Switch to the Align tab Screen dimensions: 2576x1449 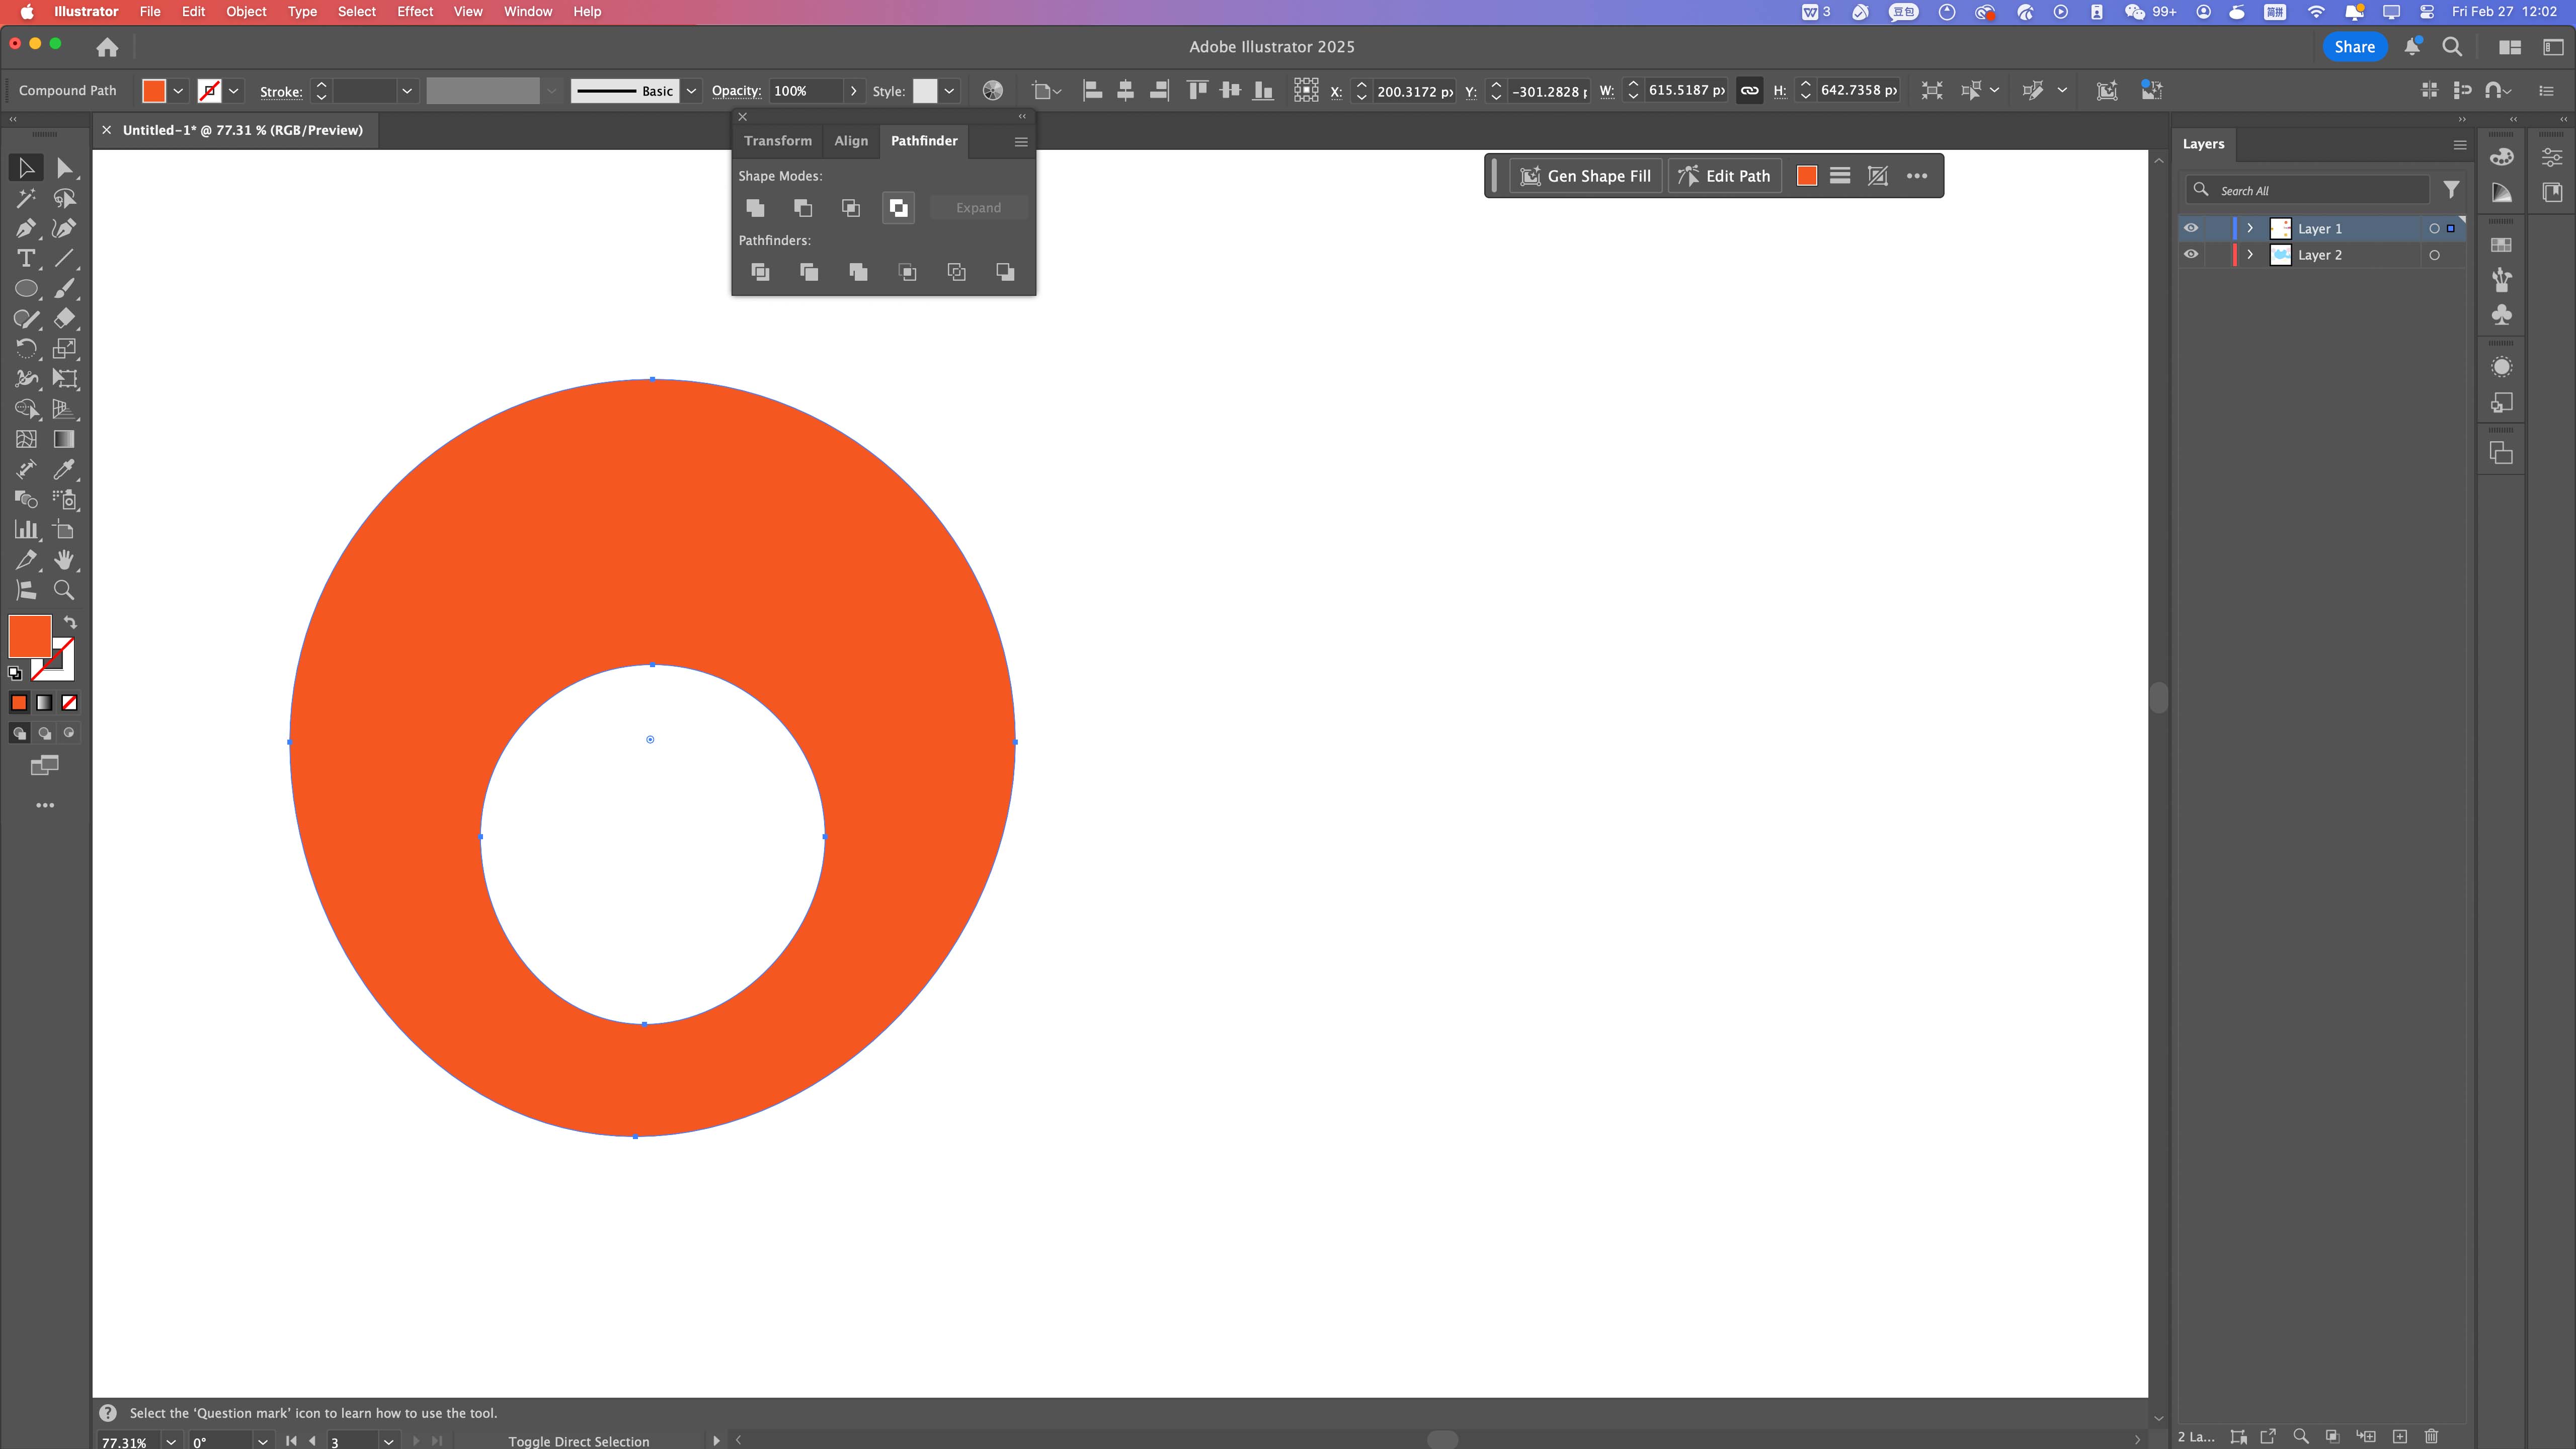coord(851,141)
